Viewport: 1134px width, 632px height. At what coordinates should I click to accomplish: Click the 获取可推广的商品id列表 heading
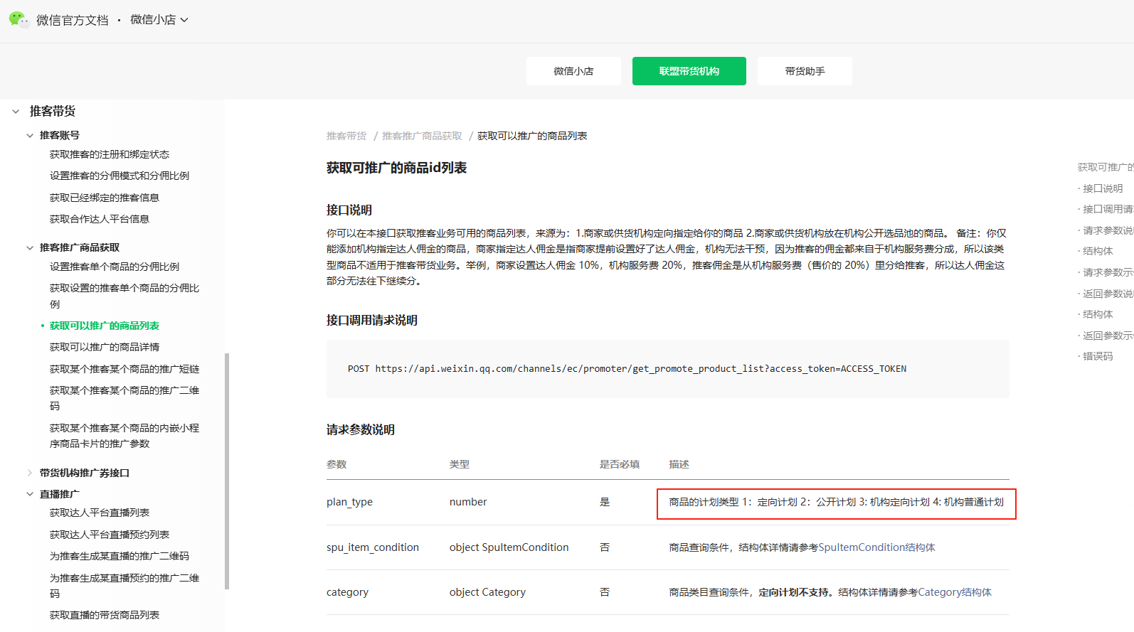coord(396,168)
